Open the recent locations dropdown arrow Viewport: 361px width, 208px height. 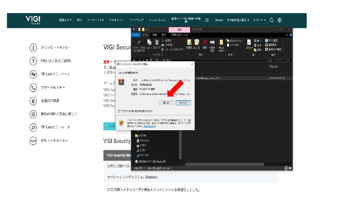tap(143, 60)
